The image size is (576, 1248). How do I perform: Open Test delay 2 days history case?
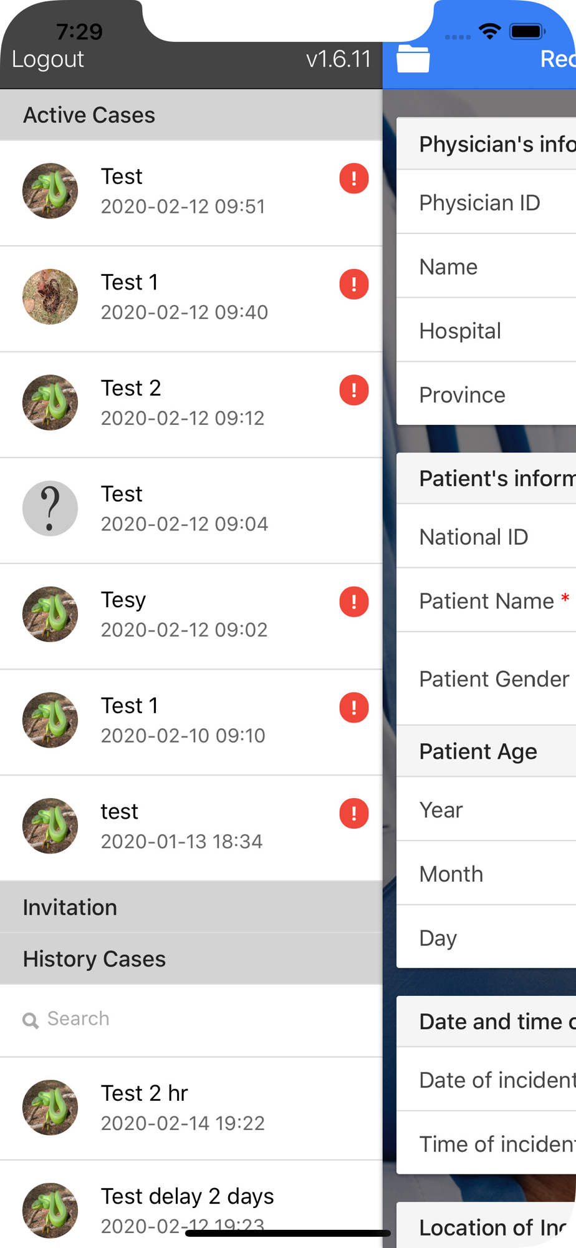(191, 1206)
